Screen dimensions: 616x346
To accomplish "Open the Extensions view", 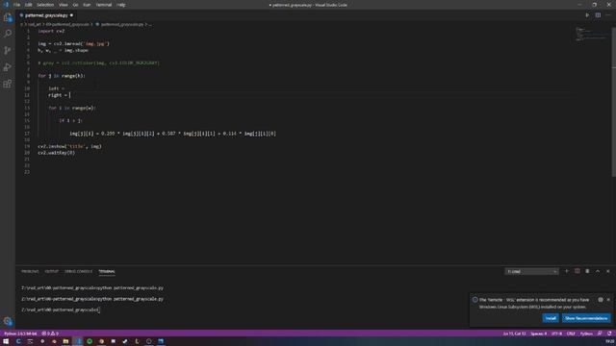I will tap(8, 84).
